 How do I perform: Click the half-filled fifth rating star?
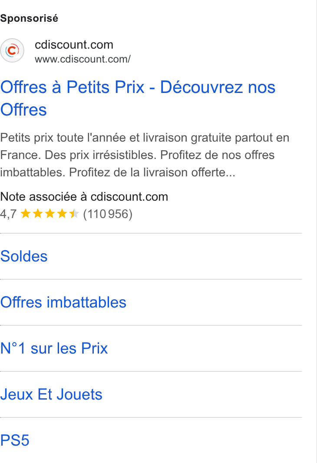[x=74, y=214]
